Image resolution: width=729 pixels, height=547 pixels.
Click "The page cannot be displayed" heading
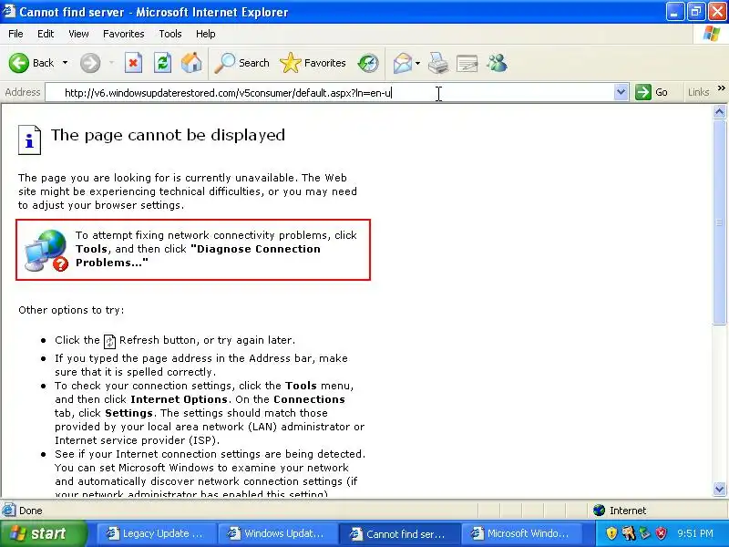[x=168, y=135]
